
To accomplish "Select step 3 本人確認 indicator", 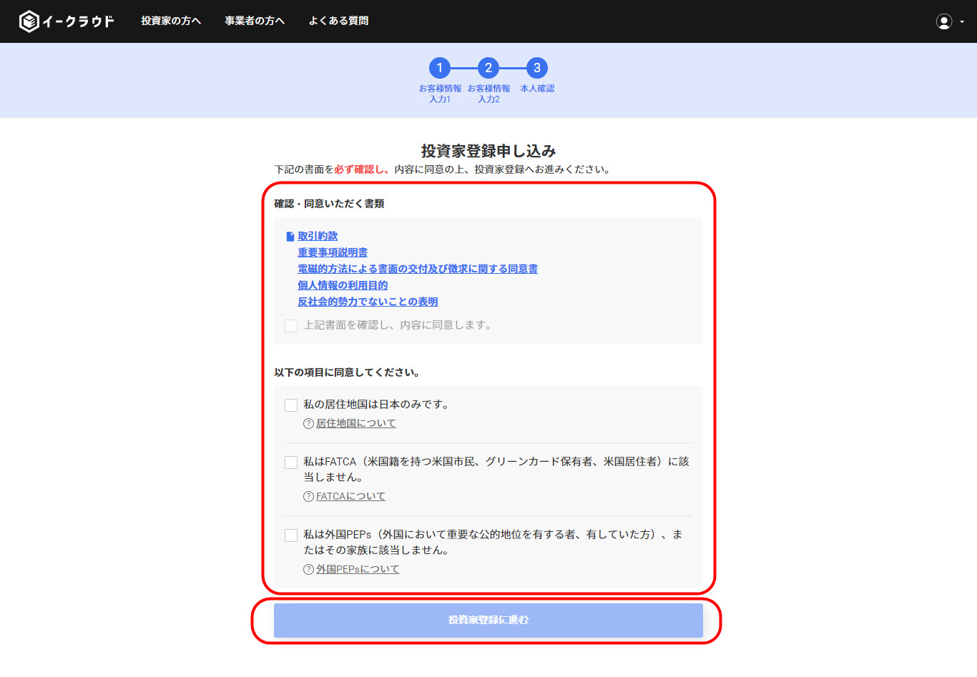I will click(536, 69).
